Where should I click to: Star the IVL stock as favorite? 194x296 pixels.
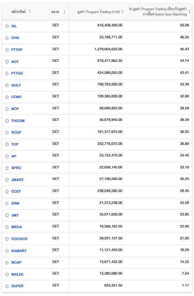[x=7, y=26]
